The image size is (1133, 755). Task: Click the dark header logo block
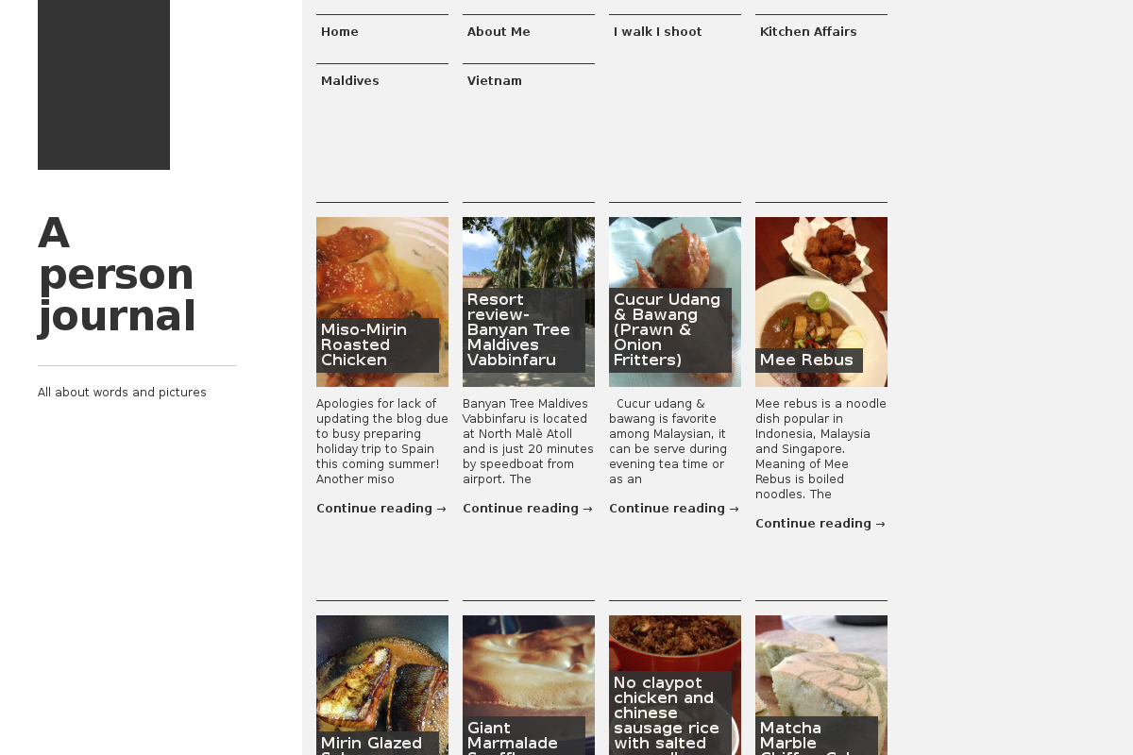tap(104, 85)
